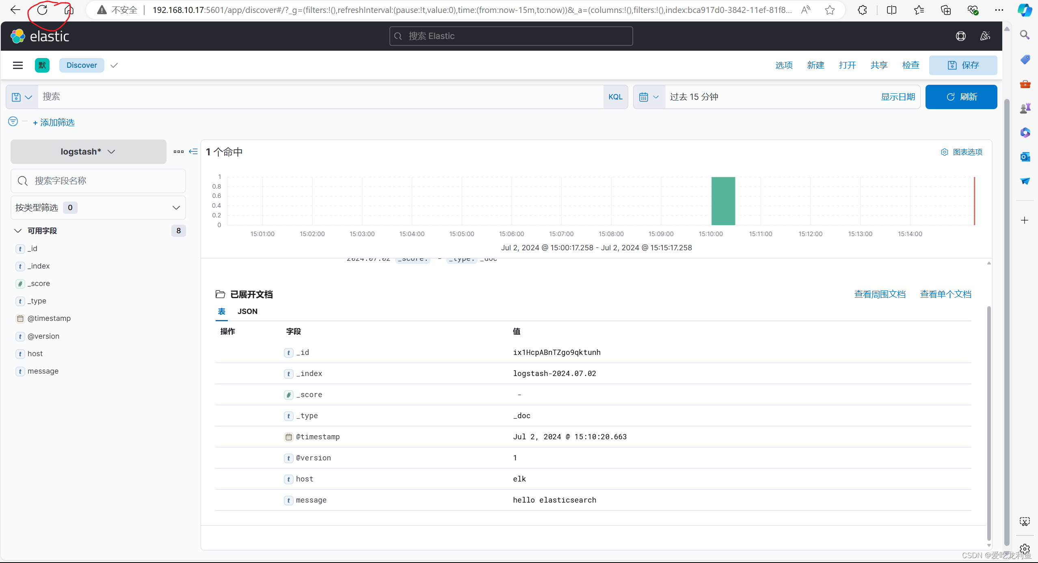Open browser collections icon

946,10
